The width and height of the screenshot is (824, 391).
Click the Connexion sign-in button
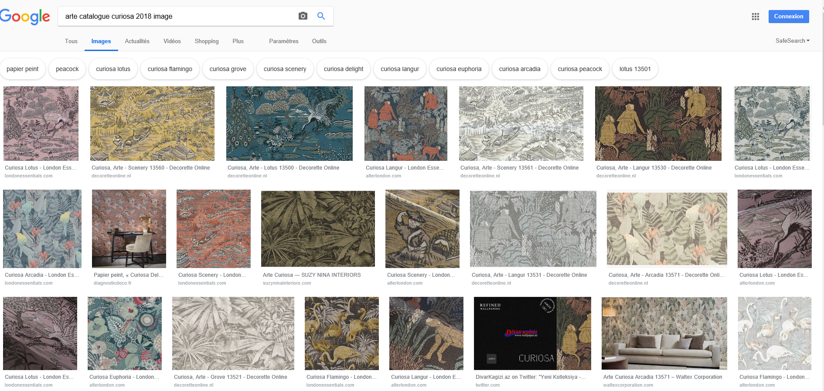pos(789,17)
